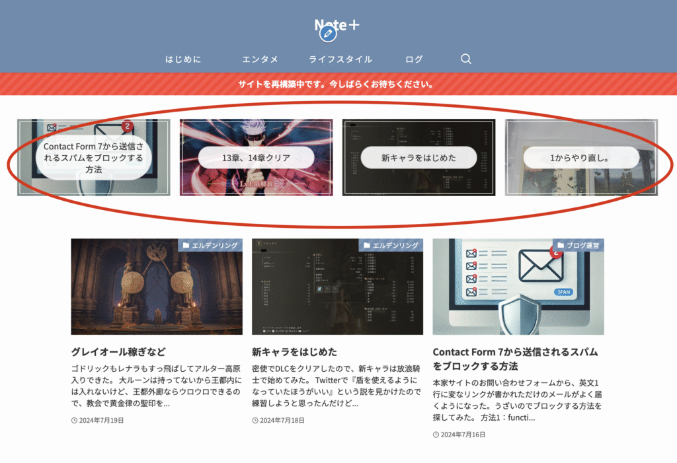Click the email spam shield article thumbnail
The height and width of the screenshot is (463, 677).
point(518,287)
